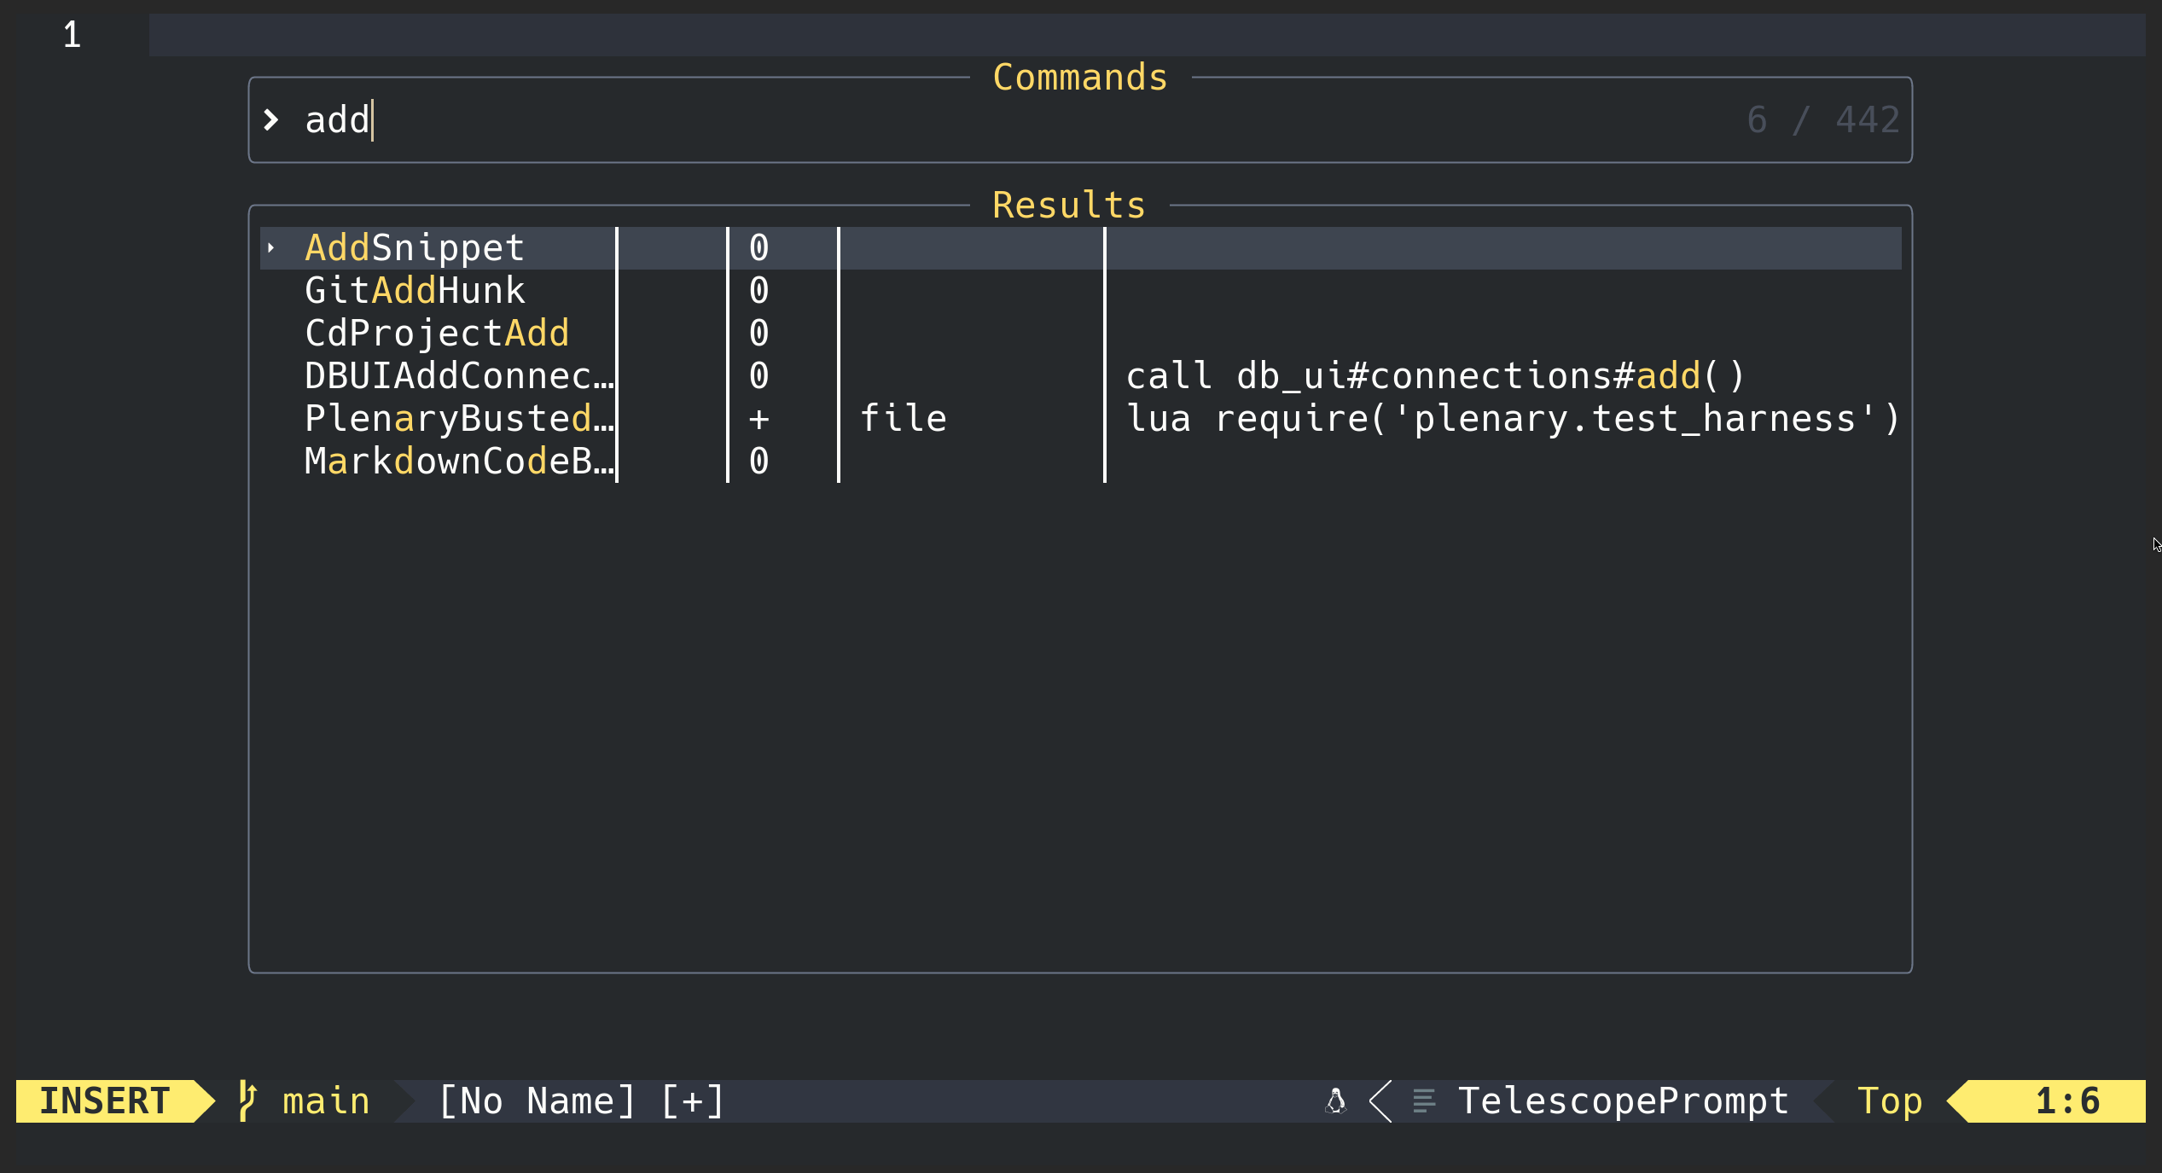The width and height of the screenshot is (2162, 1173).
Task: Click the git branch icon in statusline
Action: 247,1100
